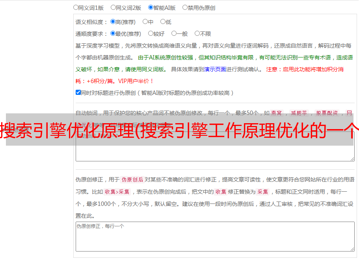Toggle 同时对标题进行伪原创 checkbox

pyautogui.click(x=78, y=92)
